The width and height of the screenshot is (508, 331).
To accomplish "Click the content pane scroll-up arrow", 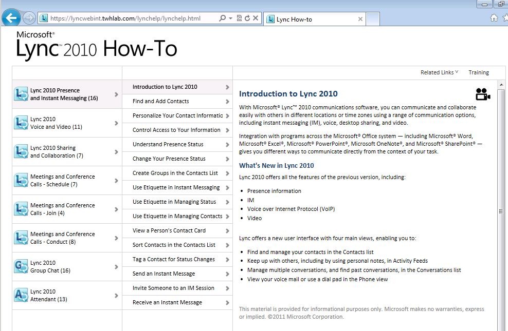I will 501,85.
